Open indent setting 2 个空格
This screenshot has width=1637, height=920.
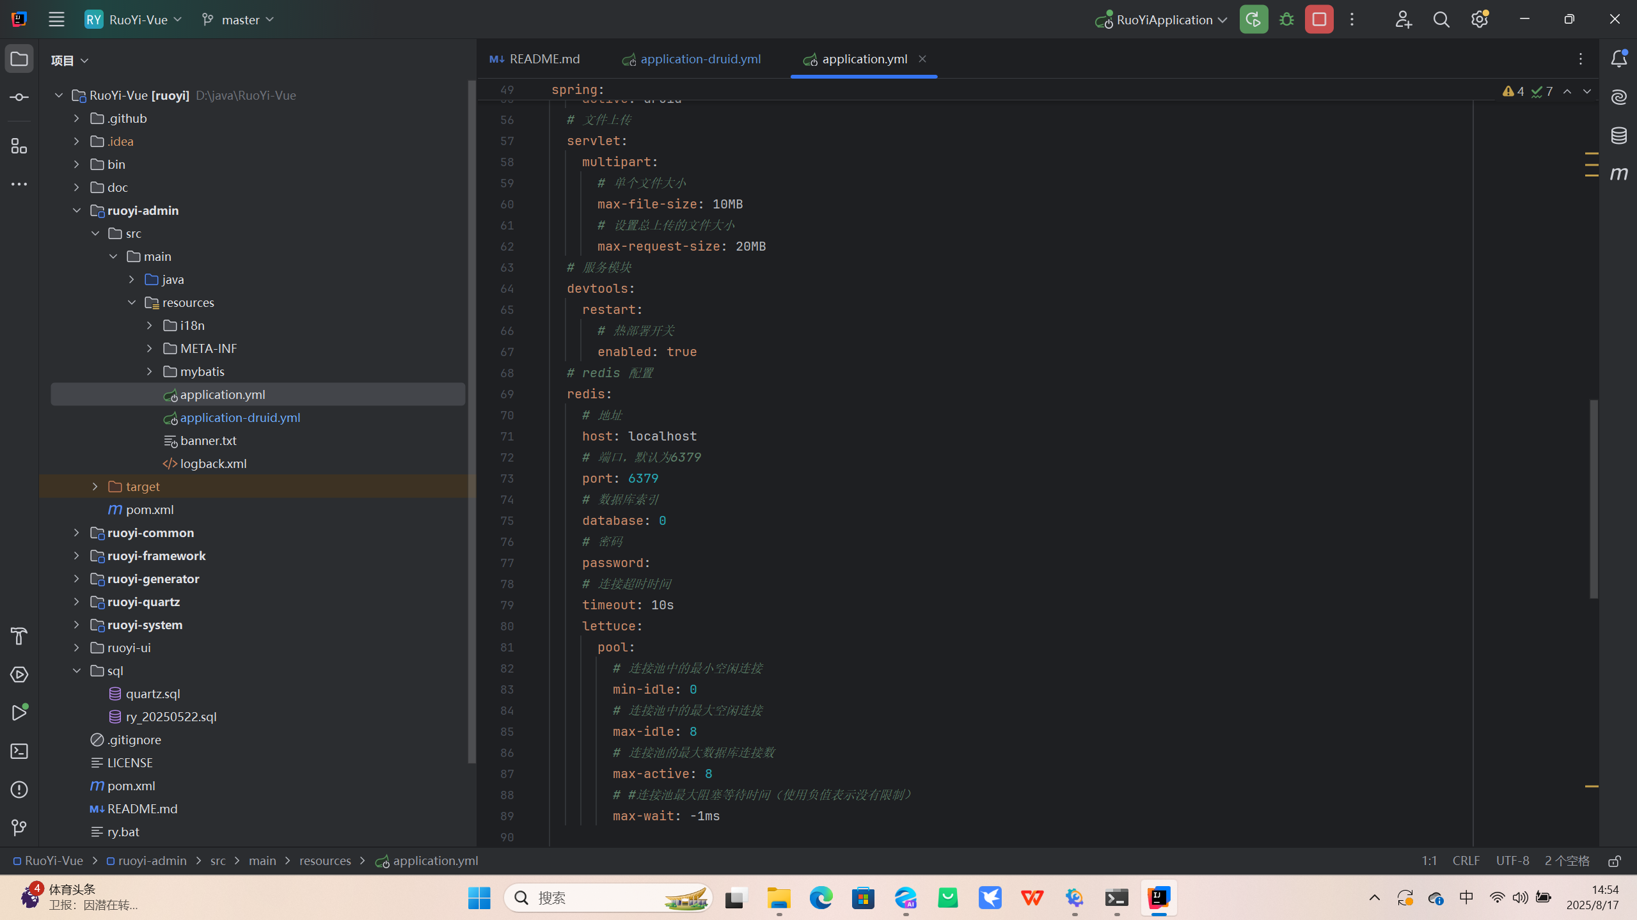[x=1567, y=861]
